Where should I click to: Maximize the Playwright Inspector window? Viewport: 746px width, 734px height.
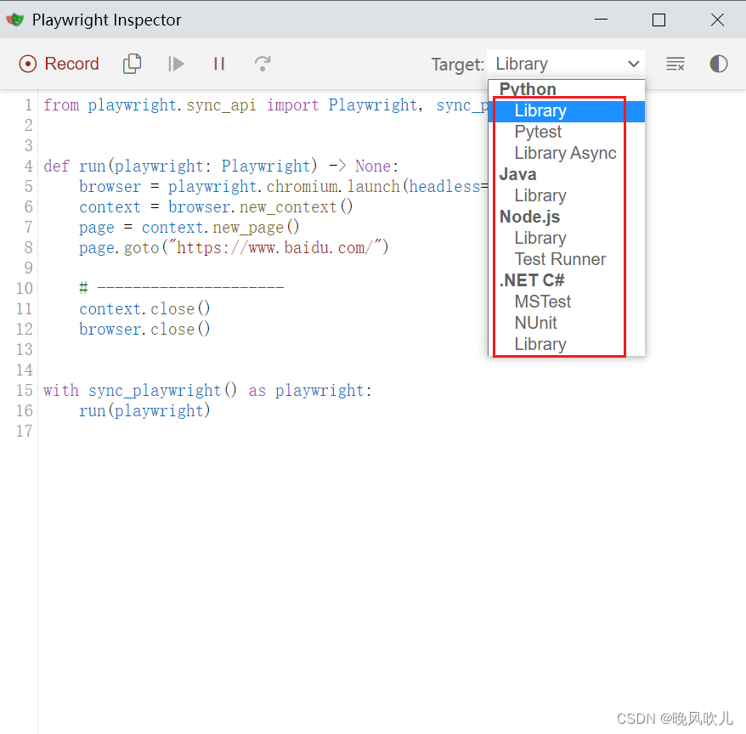(x=658, y=20)
